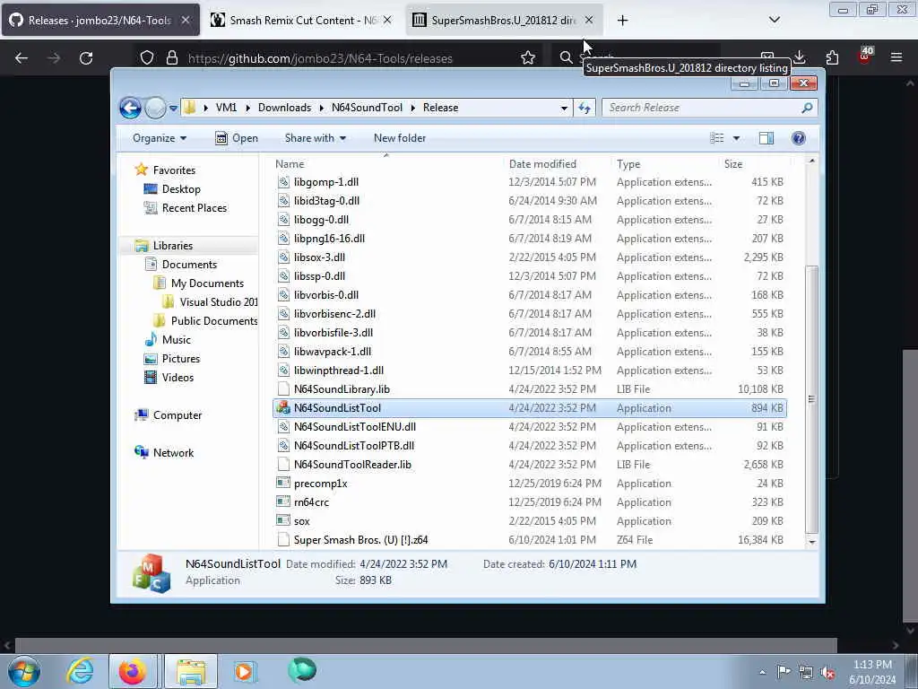Open a new Firefox tab
918x689 pixels.
click(622, 21)
